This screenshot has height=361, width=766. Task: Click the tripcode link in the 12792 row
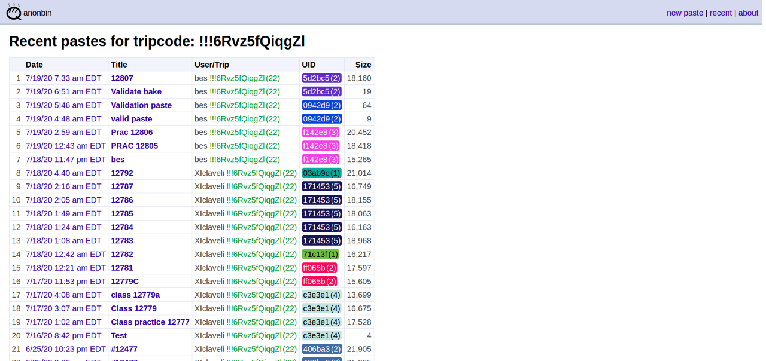point(262,173)
